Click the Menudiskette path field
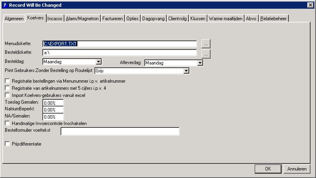Image resolution: width=316 pixels, height=178 pixels. click(120, 44)
